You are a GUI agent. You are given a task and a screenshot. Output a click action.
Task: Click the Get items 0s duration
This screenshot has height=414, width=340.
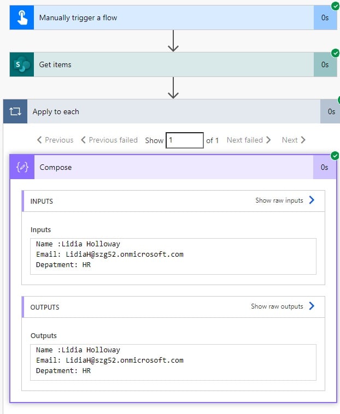point(325,64)
